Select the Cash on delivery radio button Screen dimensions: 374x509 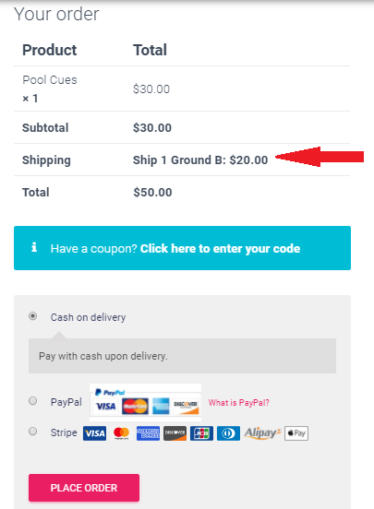(x=32, y=316)
